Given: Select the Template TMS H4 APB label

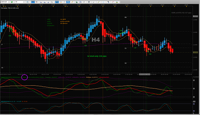Looking at the screenshot, I should point(10,8).
